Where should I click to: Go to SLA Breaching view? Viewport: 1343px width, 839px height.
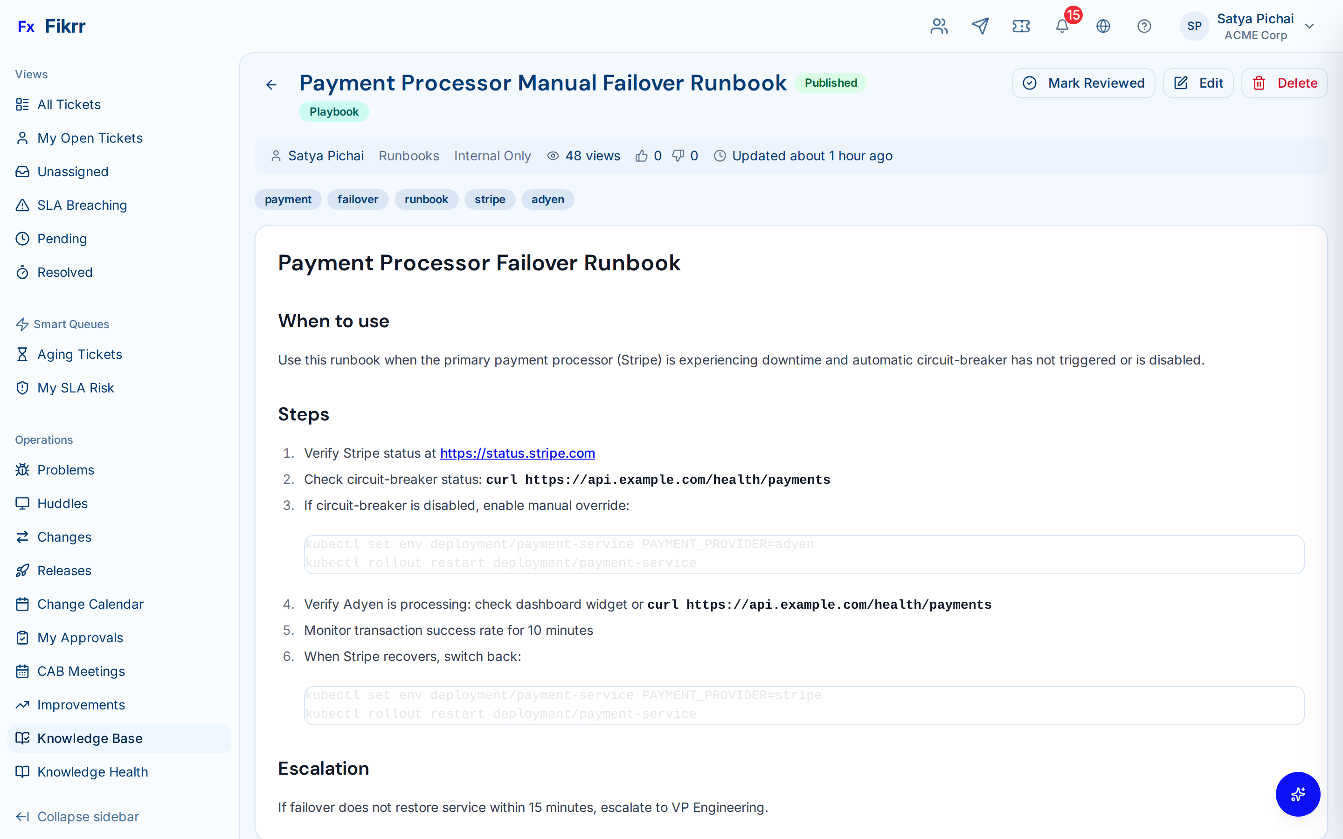[82, 205]
